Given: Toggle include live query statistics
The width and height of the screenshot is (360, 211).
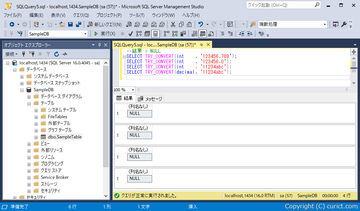Looking at the screenshot, I should [175, 34].
